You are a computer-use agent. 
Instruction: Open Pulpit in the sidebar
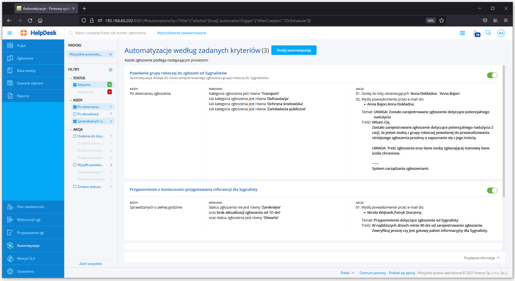(33, 45)
